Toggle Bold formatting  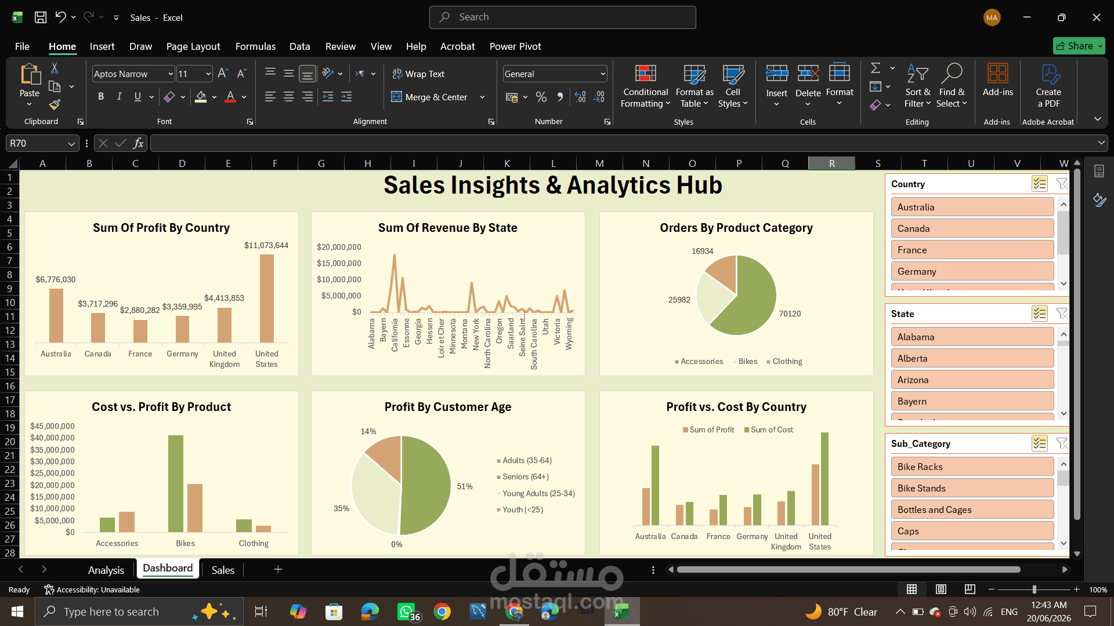click(101, 97)
